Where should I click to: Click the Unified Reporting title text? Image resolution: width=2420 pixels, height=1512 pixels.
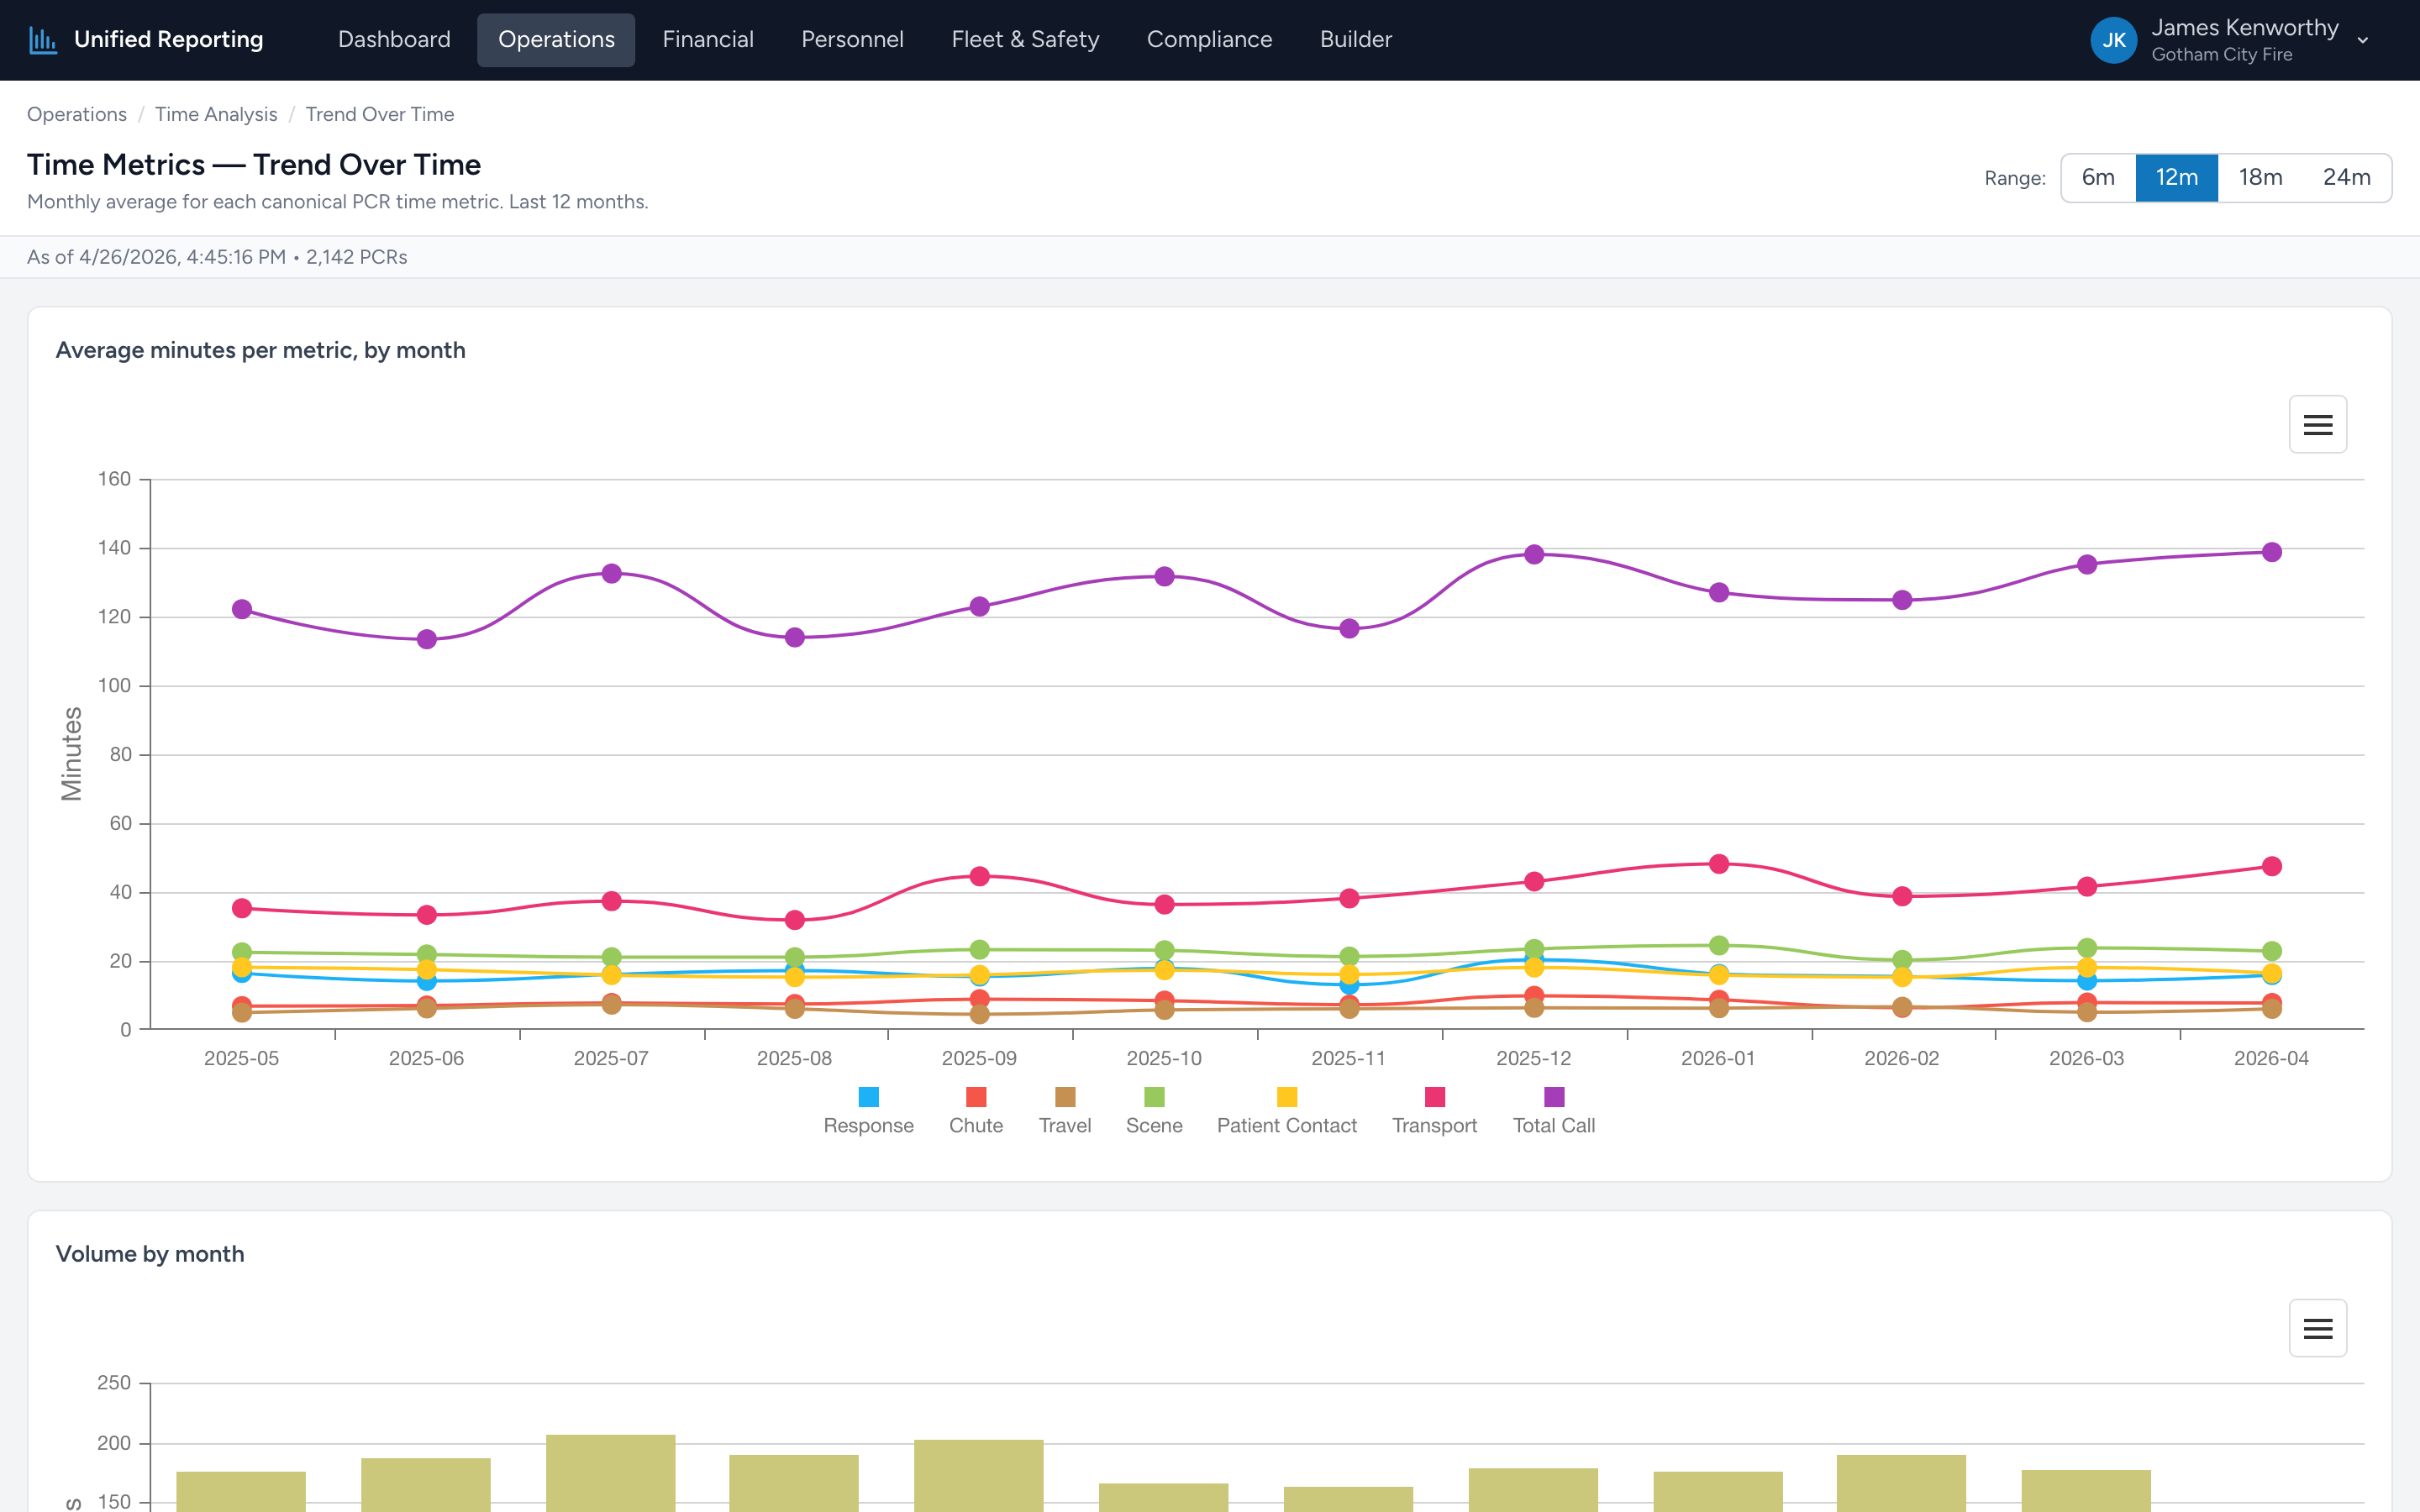(169, 40)
